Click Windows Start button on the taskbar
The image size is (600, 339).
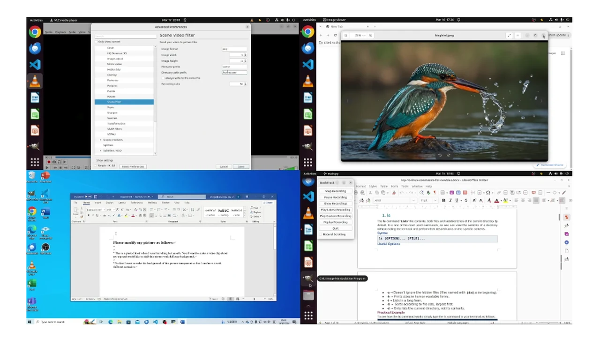pyautogui.click(x=30, y=322)
